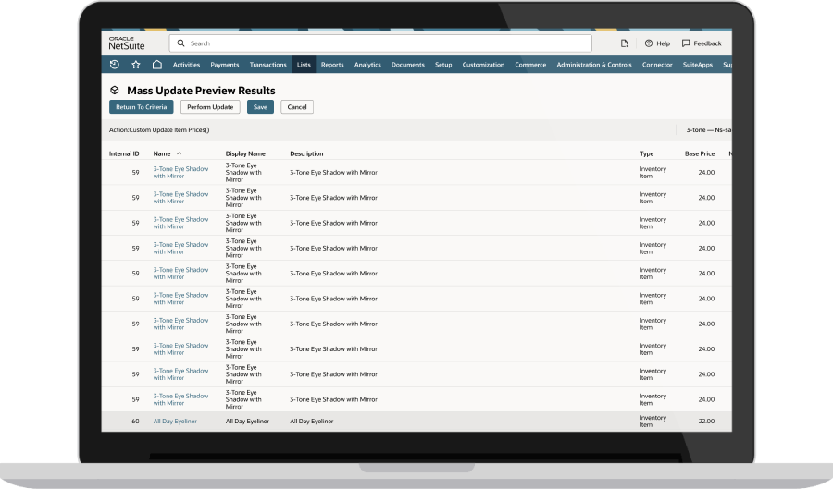Open the Payments menu
The image size is (833, 489).
pos(225,65)
